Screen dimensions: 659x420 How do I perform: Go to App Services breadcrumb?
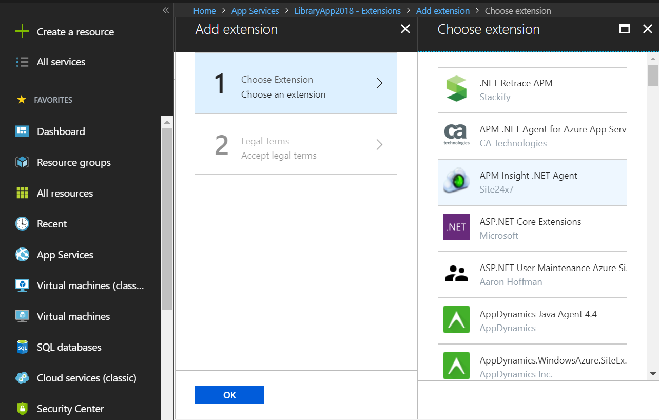pos(255,11)
